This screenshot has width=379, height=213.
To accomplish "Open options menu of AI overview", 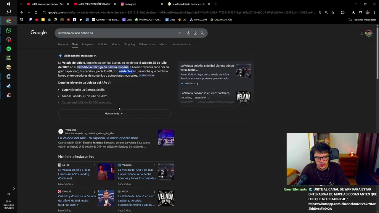I will [252, 56].
